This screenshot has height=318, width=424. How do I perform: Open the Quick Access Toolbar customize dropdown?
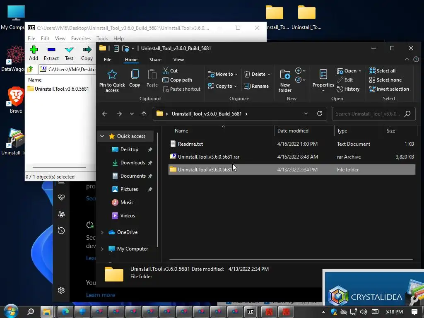[x=133, y=48]
